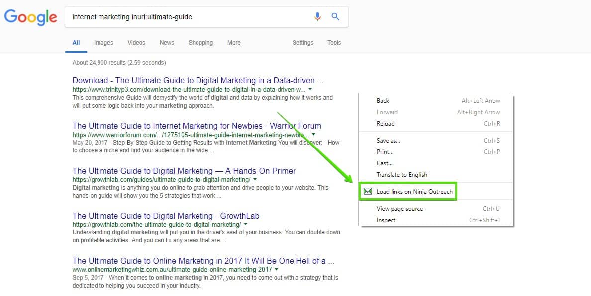591x296 pixels.
Task: Select the All results tab
Action: coord(76,43)
